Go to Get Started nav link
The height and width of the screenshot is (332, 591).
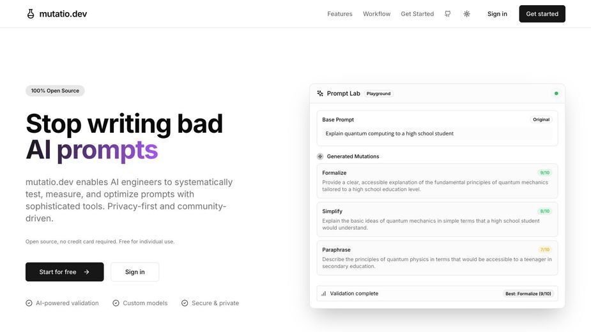pos(417,14)
